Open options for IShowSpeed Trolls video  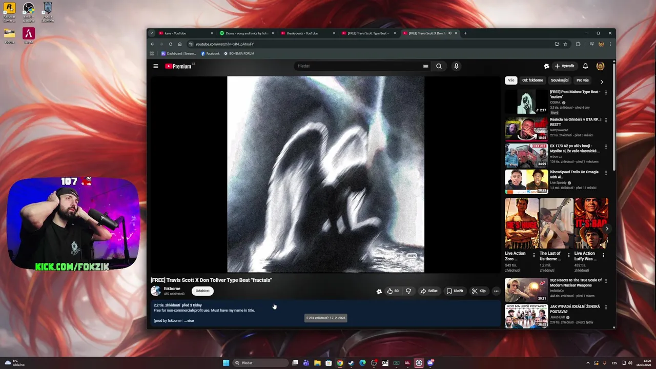(x=606, y=173)
